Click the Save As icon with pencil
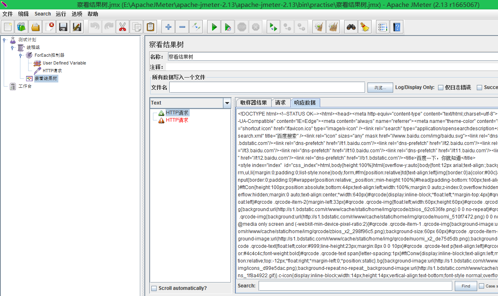Screen dimensions: 498x296 click(77, 27)
